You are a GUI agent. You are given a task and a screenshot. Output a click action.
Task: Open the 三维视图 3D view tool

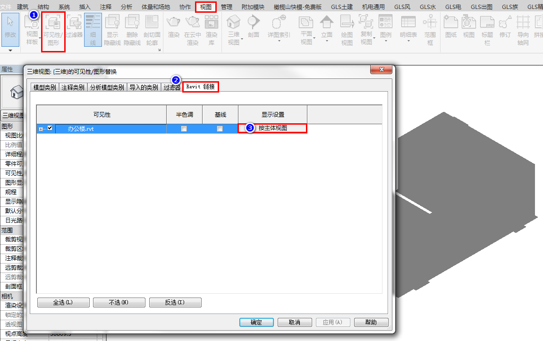click(x=234, y=30)
